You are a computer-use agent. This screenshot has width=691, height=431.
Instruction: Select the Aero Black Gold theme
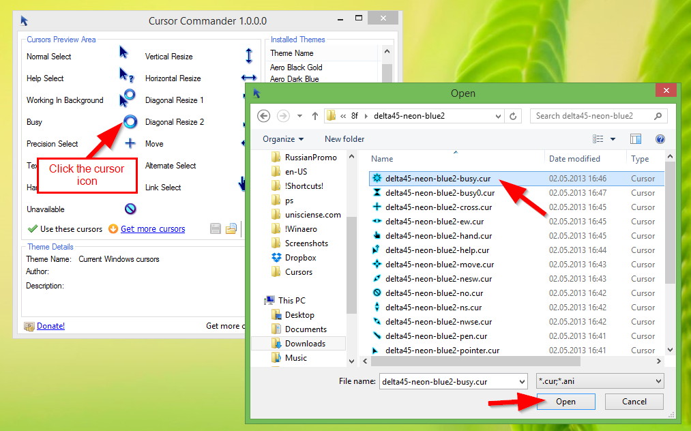click(x=296, y=68)
